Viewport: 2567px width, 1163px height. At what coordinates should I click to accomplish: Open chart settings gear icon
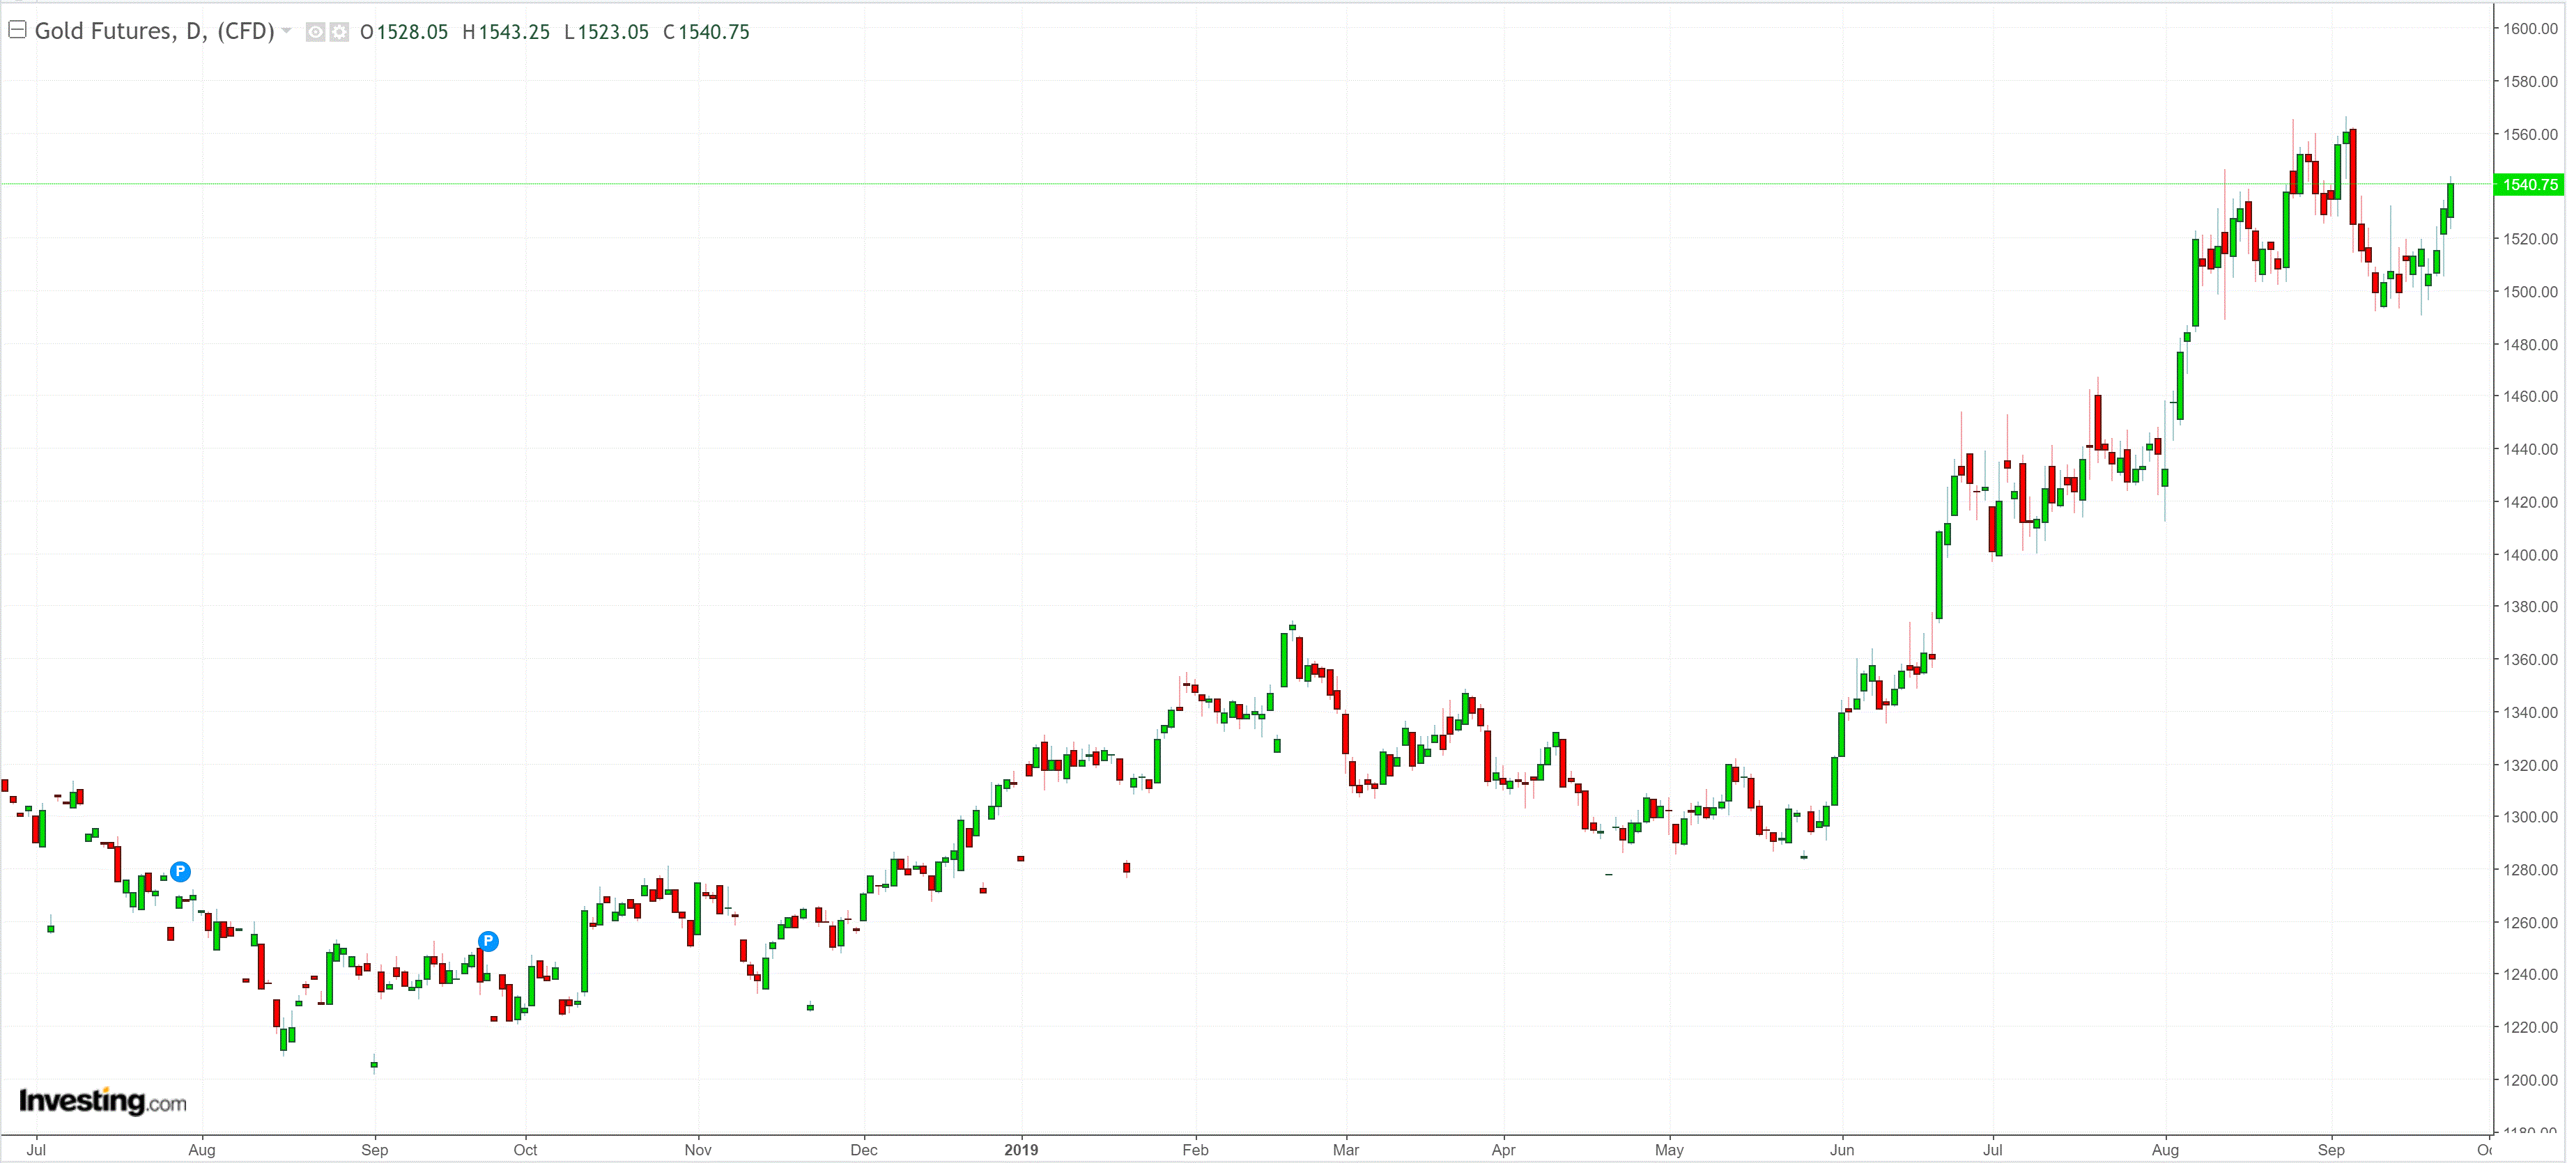[339, 32]
